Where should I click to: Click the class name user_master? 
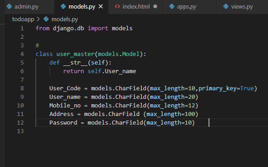75,54
